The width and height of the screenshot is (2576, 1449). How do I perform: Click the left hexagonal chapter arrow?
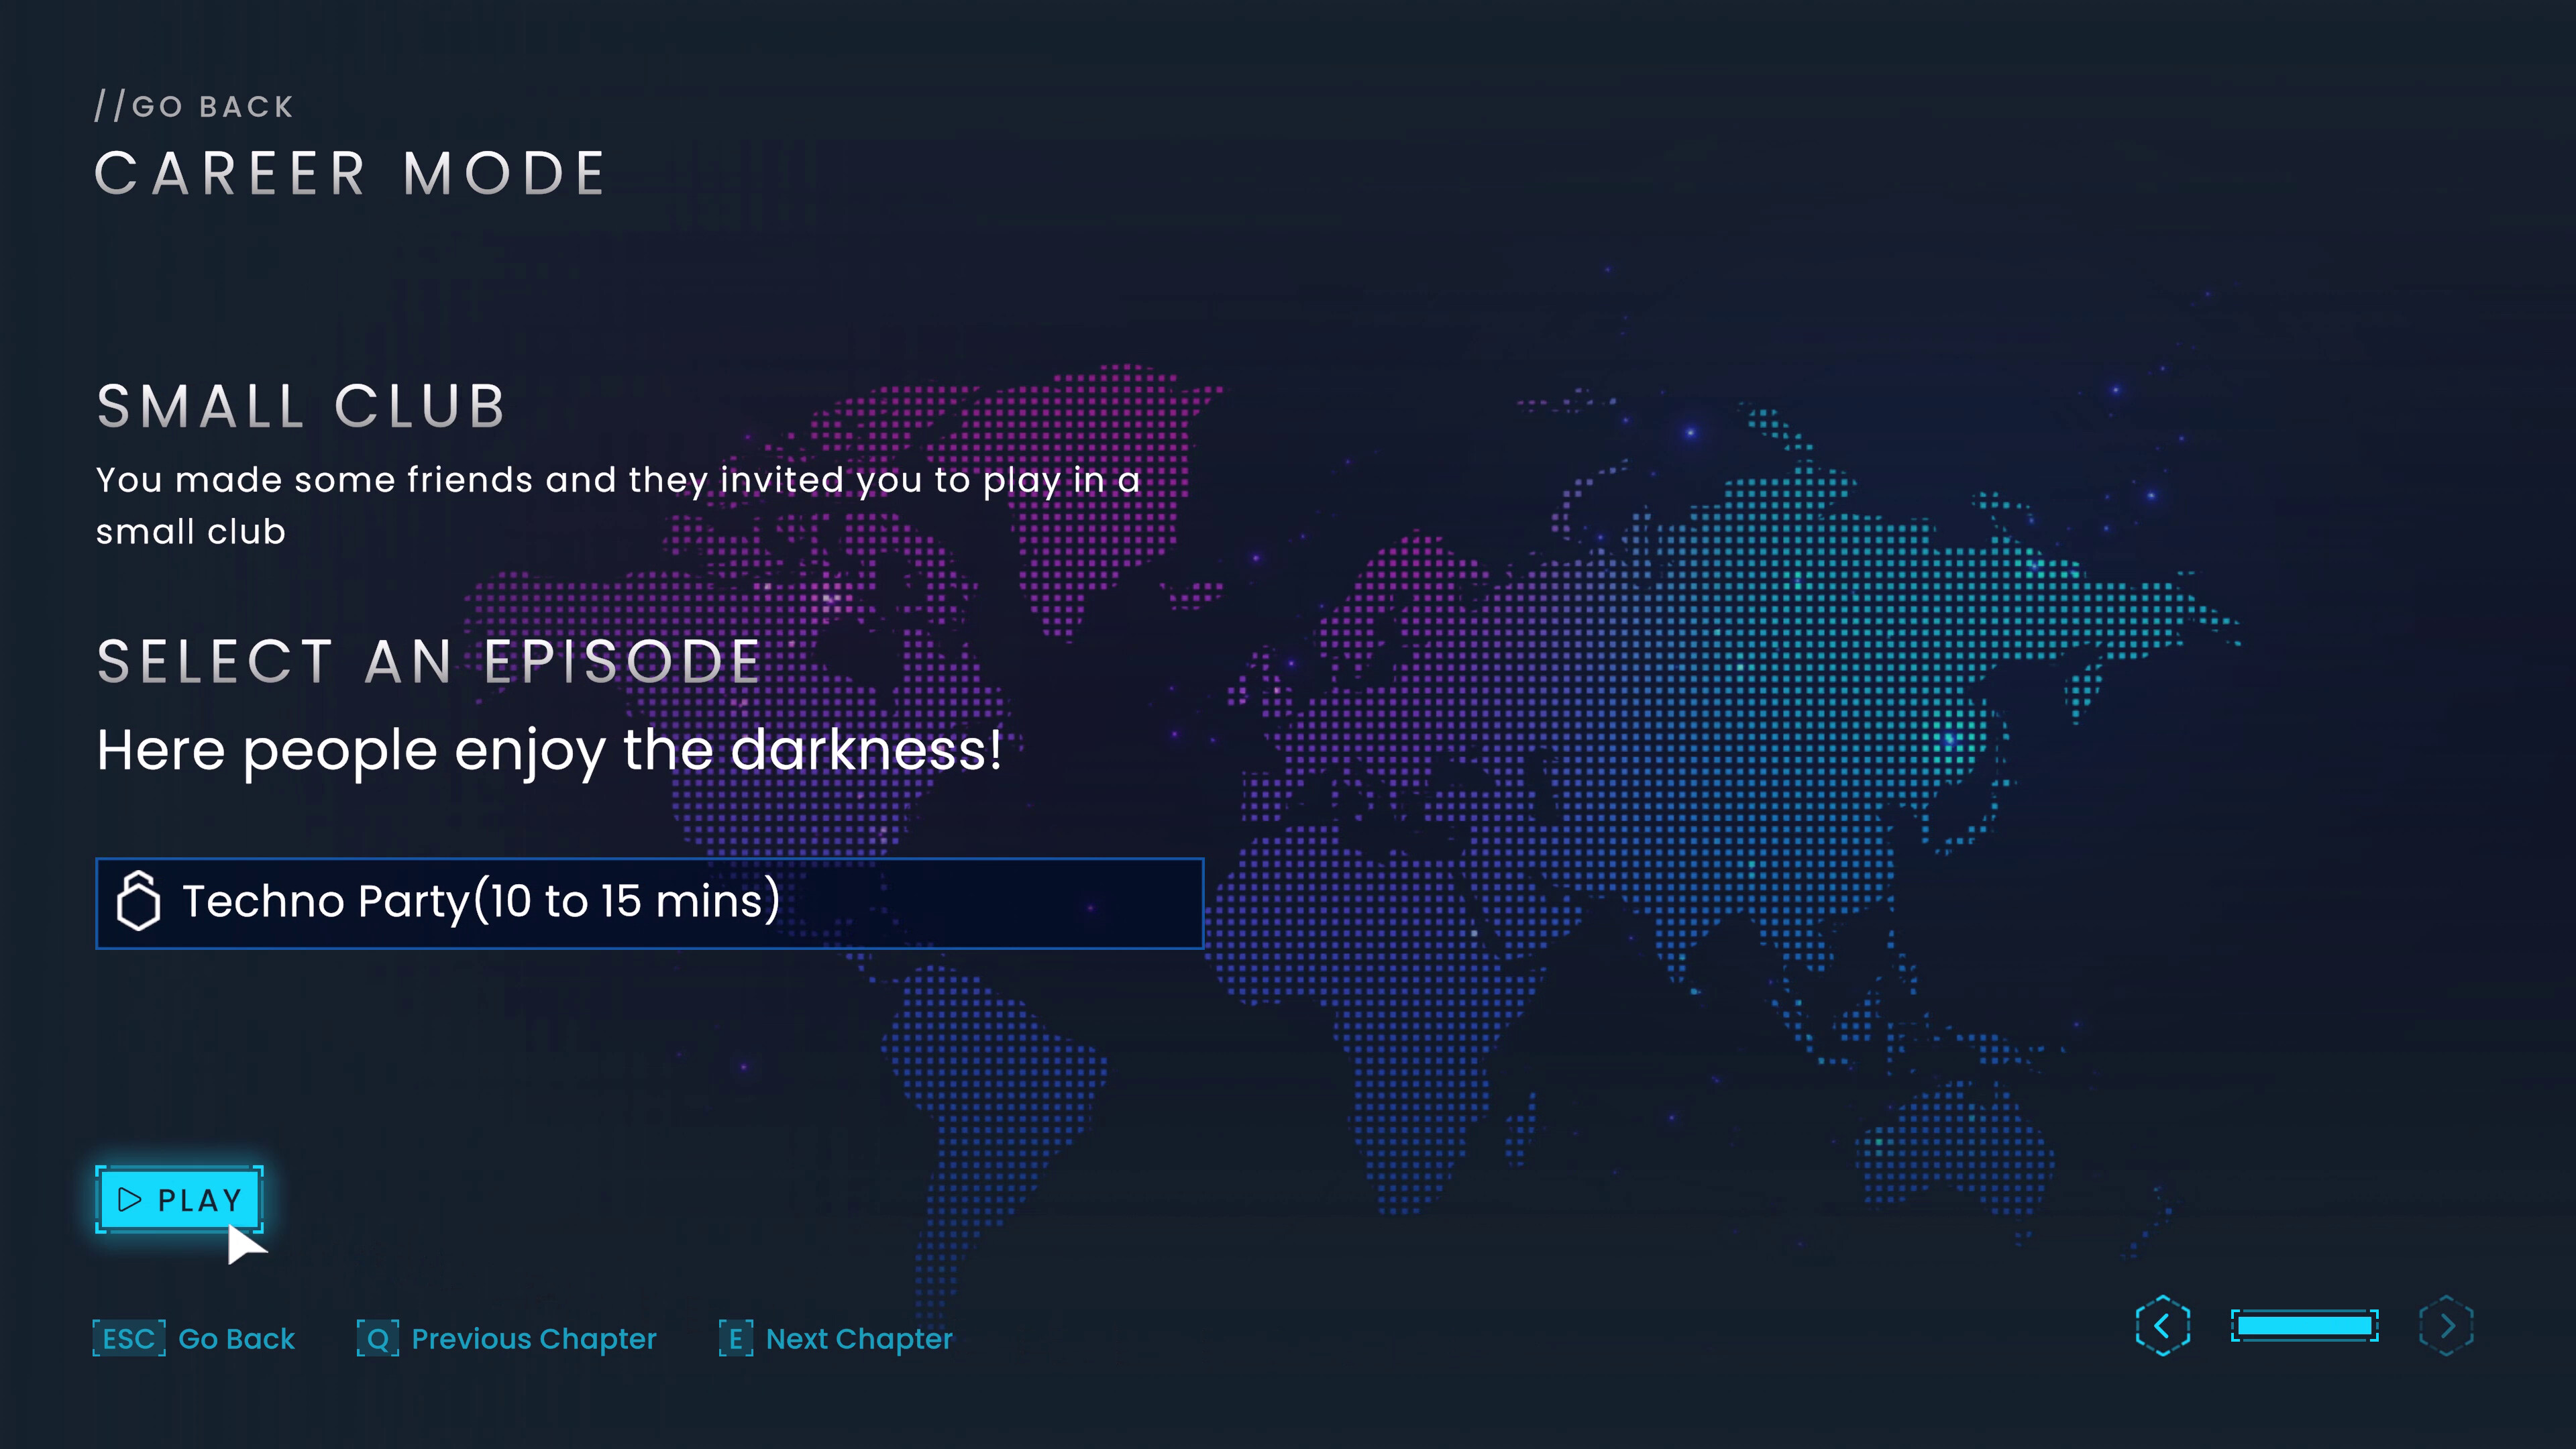click(x=2163, y=1326)
